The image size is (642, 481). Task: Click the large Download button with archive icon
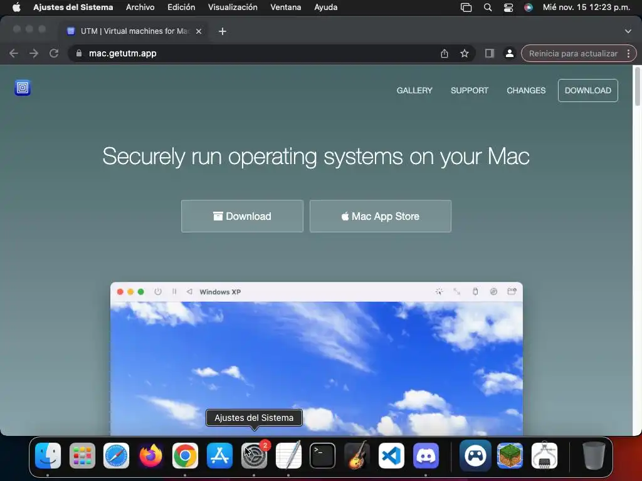[x=243, y=216]
